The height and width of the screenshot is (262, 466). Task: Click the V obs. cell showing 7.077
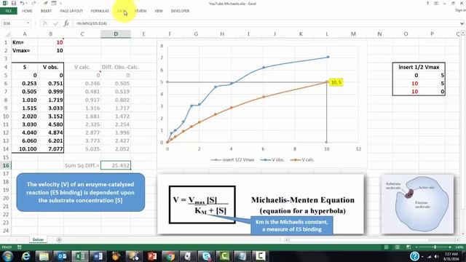[51, 148]
